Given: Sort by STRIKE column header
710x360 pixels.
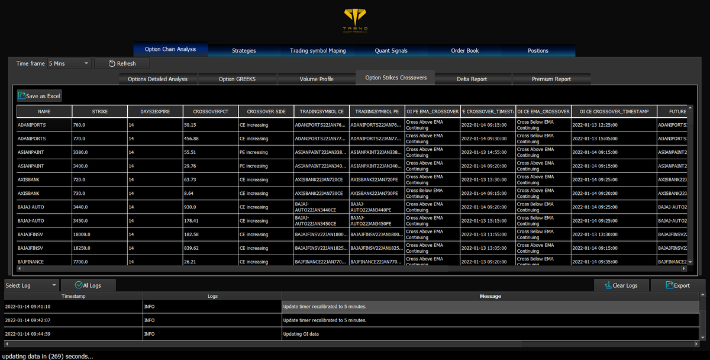Looking at the screenshot, I should pos(100,111).
